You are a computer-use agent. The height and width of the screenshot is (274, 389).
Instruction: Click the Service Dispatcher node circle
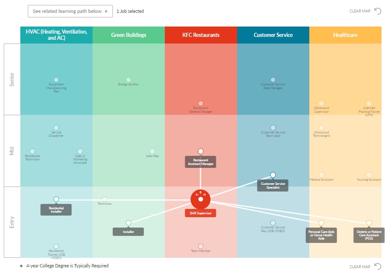tap(56, 128)
